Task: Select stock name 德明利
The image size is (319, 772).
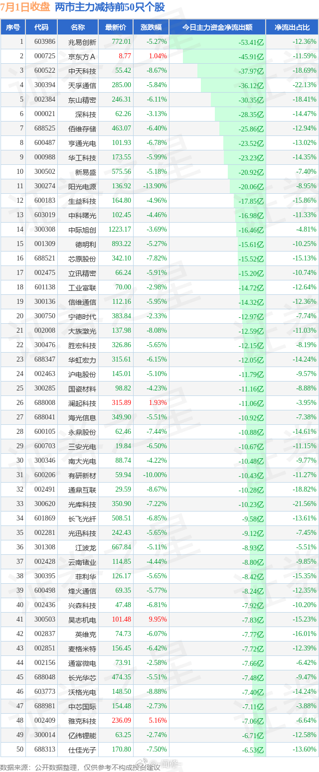Action: point(86,244)
